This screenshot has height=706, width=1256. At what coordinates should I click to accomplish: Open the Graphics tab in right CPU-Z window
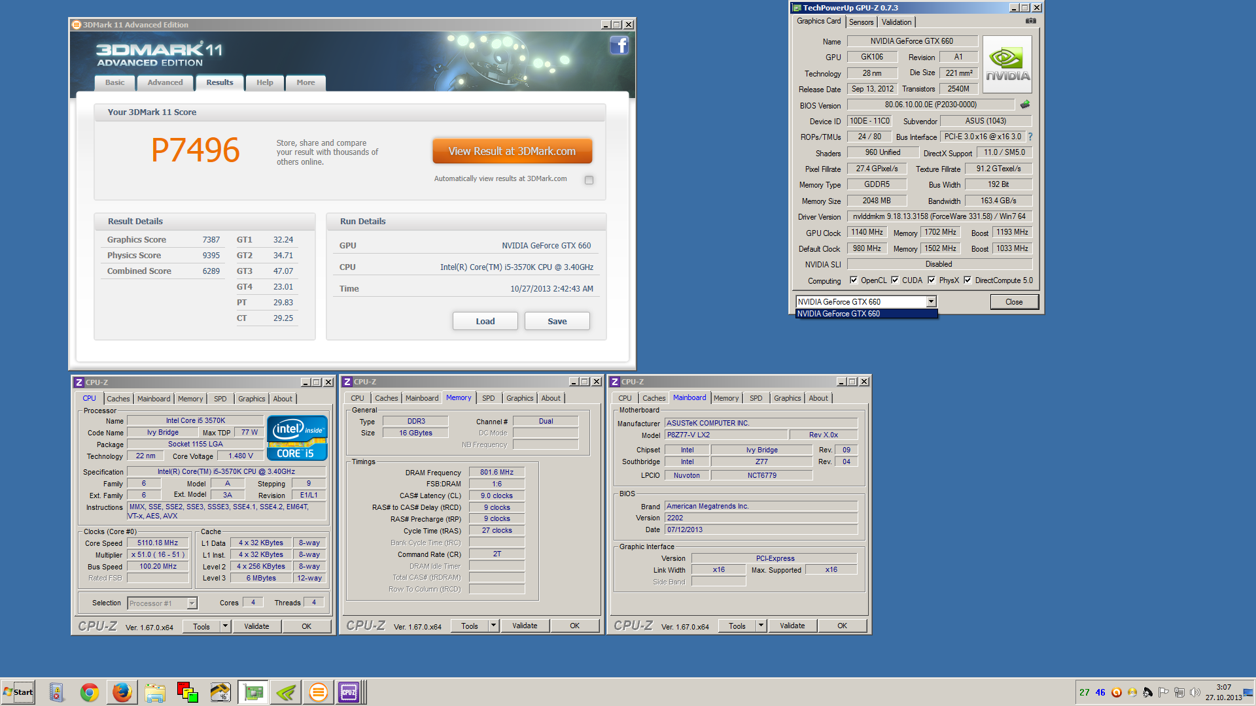click(x=787, y=398)
